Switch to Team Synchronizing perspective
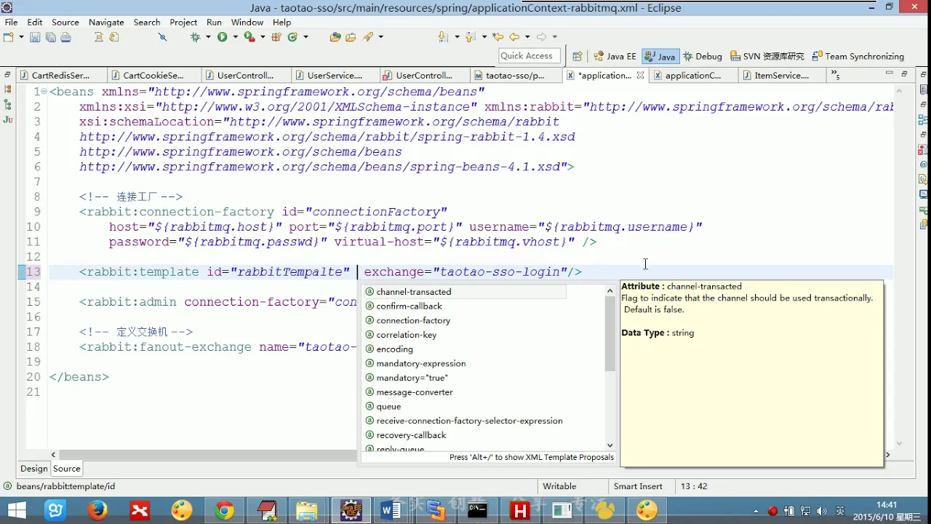931x524 pixels. click(x=858, y=56)
